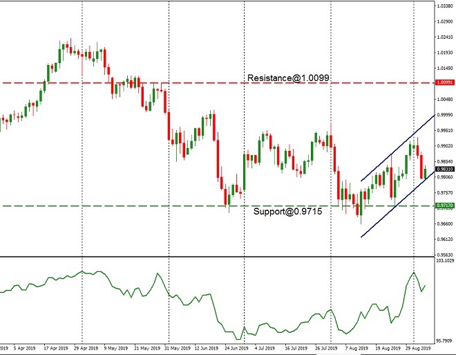Click the 9 May 2019 date label
The width and height of the screenshot is (456, 355).
point(116,348)
